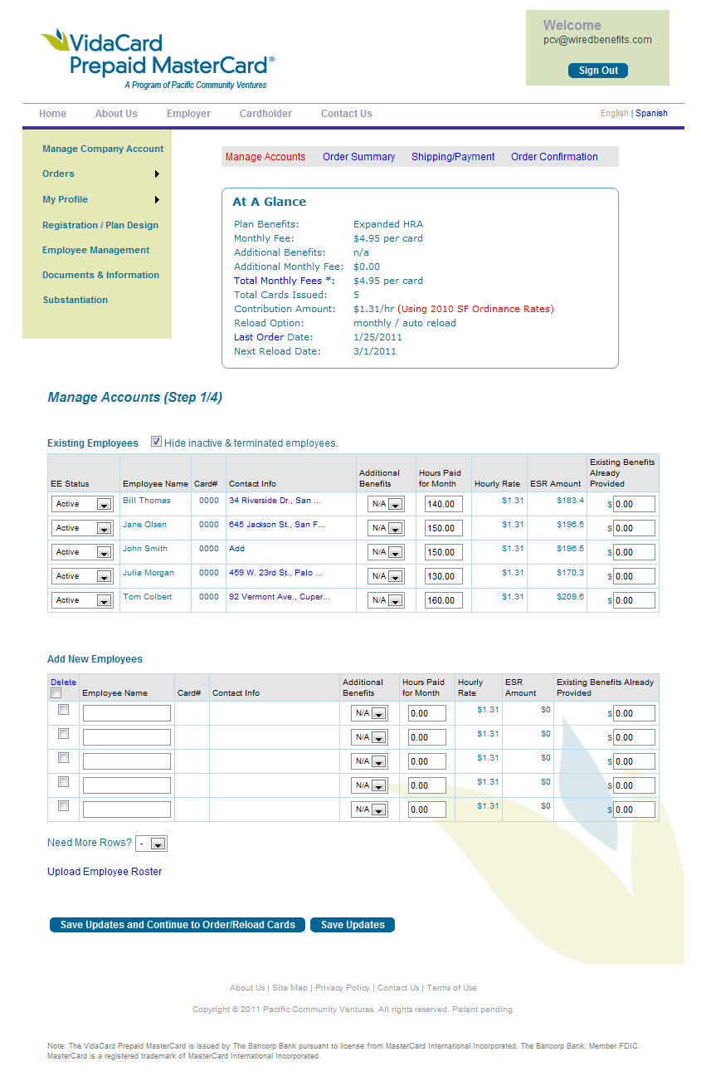Image resolution: width=701 pixels, height=1076 pixels.
Task: Switch the site language to Spanish
Action: [651, 113]
